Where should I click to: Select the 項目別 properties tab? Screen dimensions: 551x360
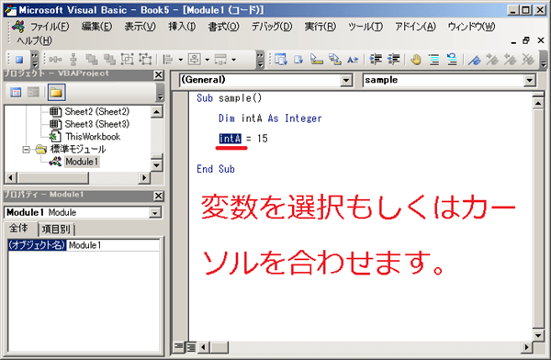click(56, 230)
